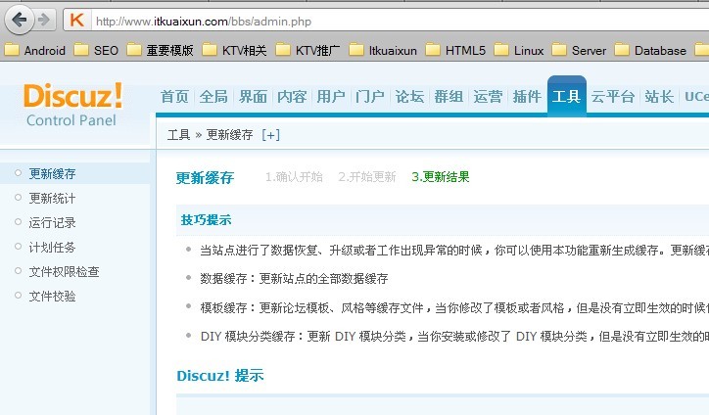Open the 站长 admin tab
This screenshot has height=415, width=709.
coord(659,96)
